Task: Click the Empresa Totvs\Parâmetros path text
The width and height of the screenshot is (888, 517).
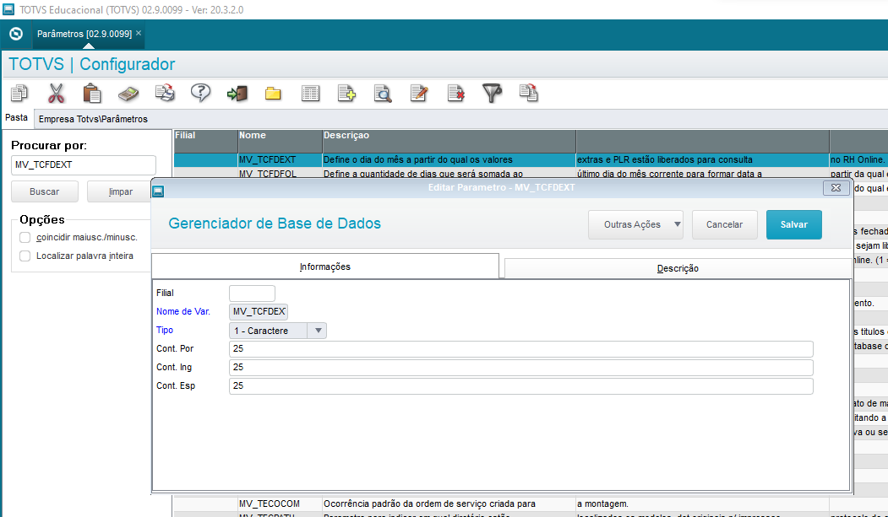Action: (93, 119)
